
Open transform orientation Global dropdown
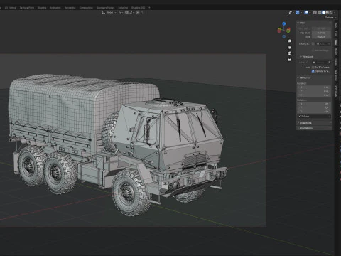click(109, 12)
